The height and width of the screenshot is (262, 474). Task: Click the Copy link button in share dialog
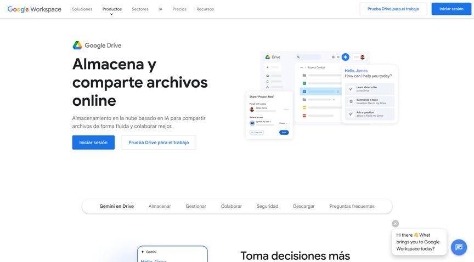(x=257, y=132)
